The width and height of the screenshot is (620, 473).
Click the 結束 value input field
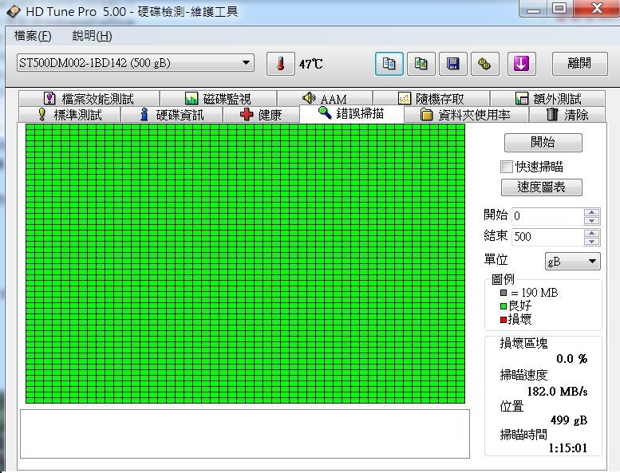click(547, 236)
